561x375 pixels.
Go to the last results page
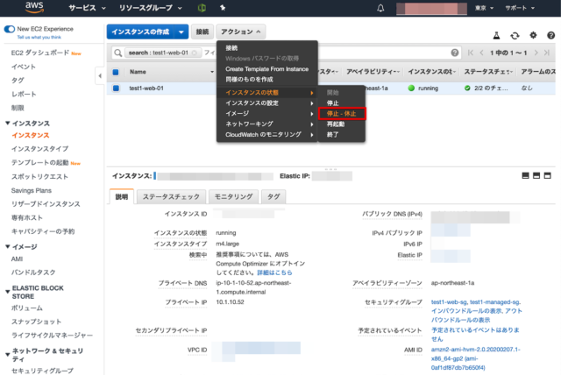coord(547,53)
